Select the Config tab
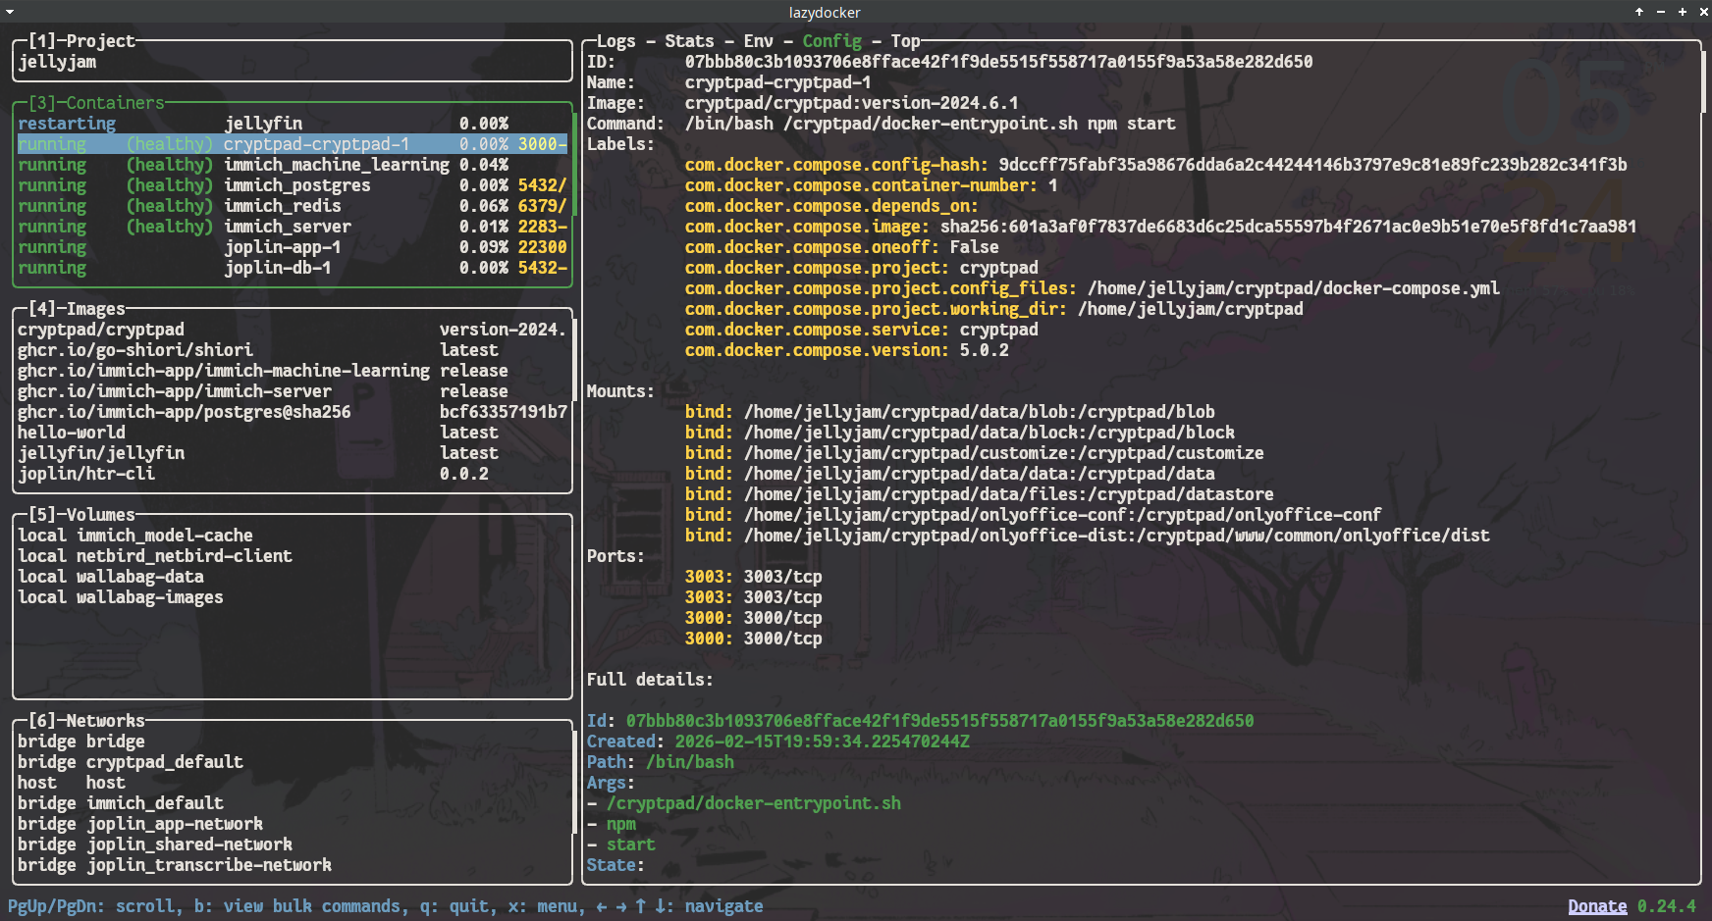The width and height of the screenshot is (1712, 921). coord(831,41)
